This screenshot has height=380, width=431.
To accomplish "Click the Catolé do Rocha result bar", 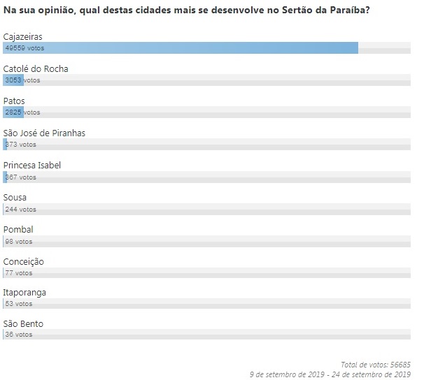I will point(206,80).
